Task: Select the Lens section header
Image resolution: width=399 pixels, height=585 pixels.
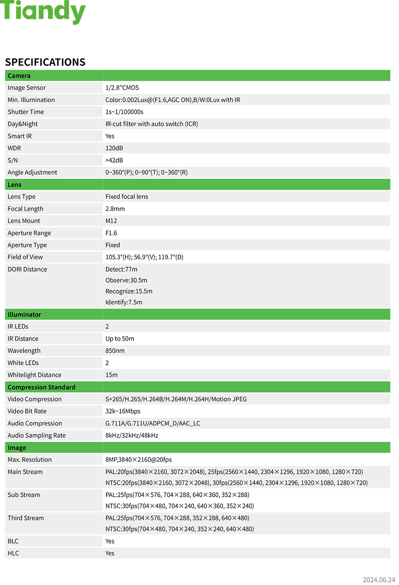Action: [15, 185]
